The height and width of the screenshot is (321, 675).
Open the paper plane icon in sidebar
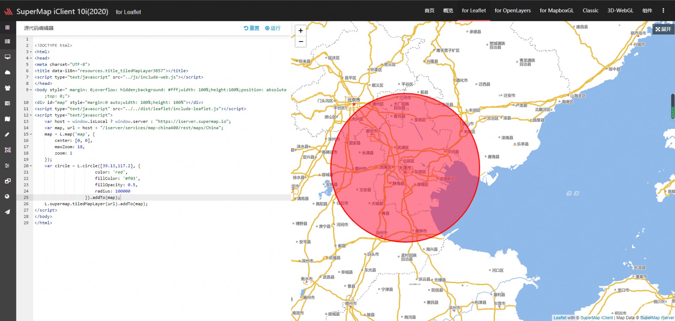click(7, 212)
